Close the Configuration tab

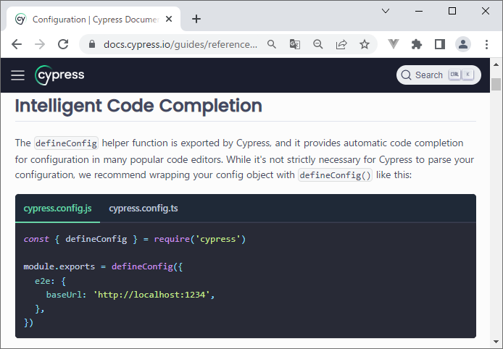(x=169, y=20)
